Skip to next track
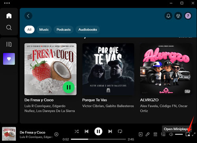This screenshot has height=143, width=197. pos(110,131)
